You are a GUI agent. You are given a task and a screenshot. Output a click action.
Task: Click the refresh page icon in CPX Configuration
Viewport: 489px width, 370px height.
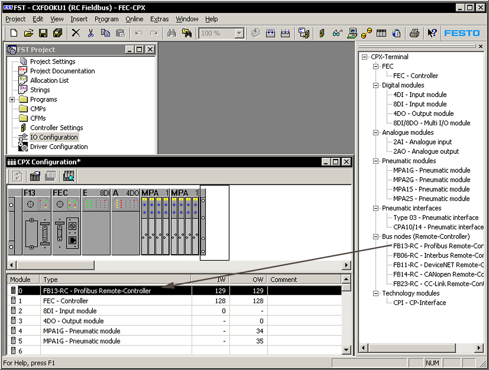(x=17, y=176)
